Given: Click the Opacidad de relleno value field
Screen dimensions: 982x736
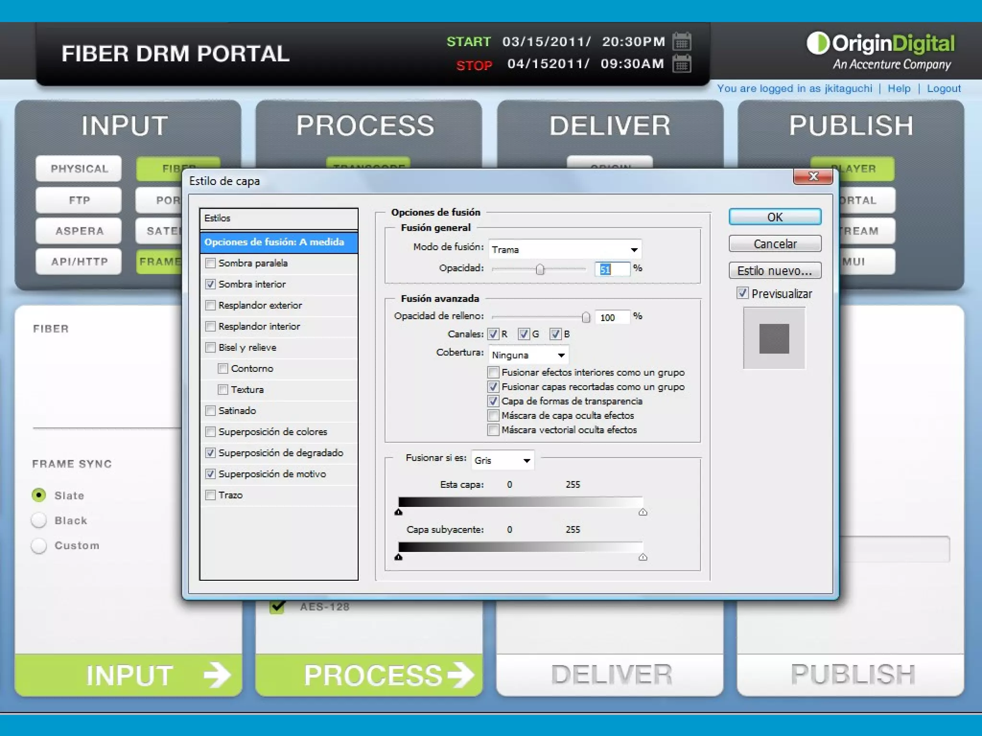Looking at the screenshot, I should point(611,317).
